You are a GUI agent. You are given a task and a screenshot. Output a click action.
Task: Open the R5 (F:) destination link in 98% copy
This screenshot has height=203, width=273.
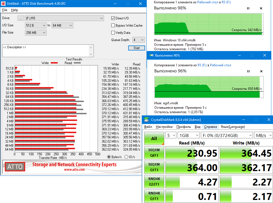(x=226, y=2)
